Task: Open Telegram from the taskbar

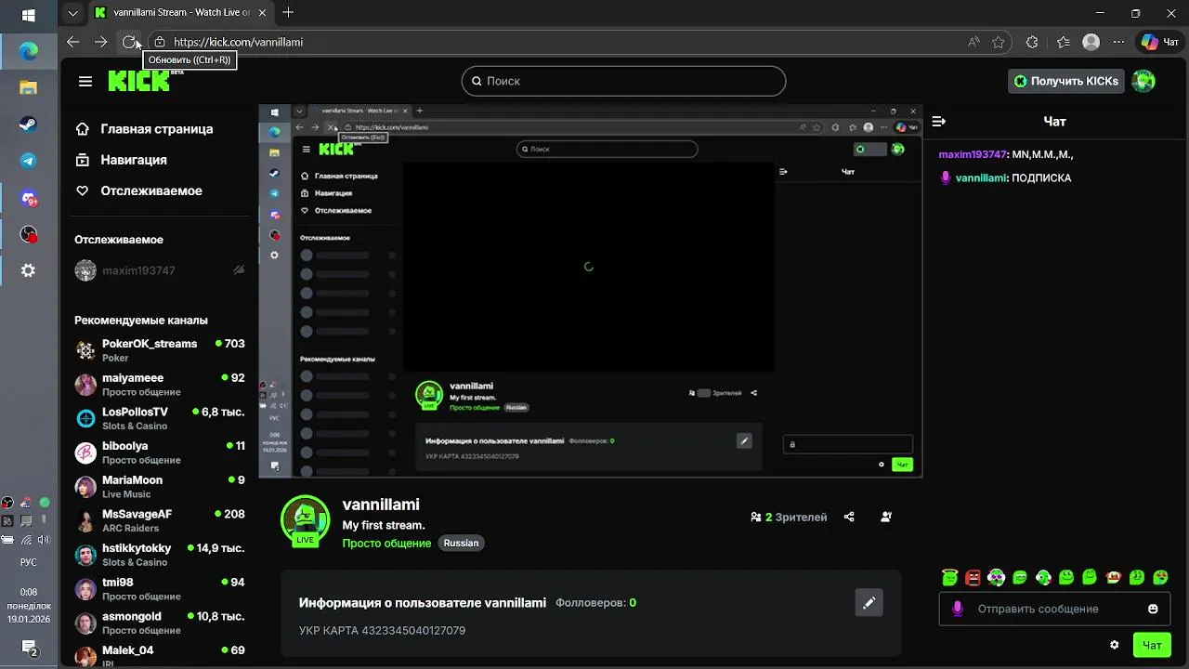Action: [x=29, y=161]
